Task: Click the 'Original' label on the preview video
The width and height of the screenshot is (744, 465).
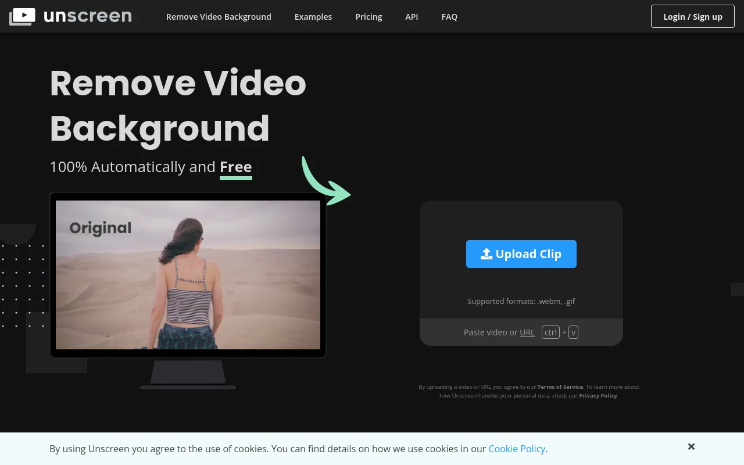Action: click(100, 228)
